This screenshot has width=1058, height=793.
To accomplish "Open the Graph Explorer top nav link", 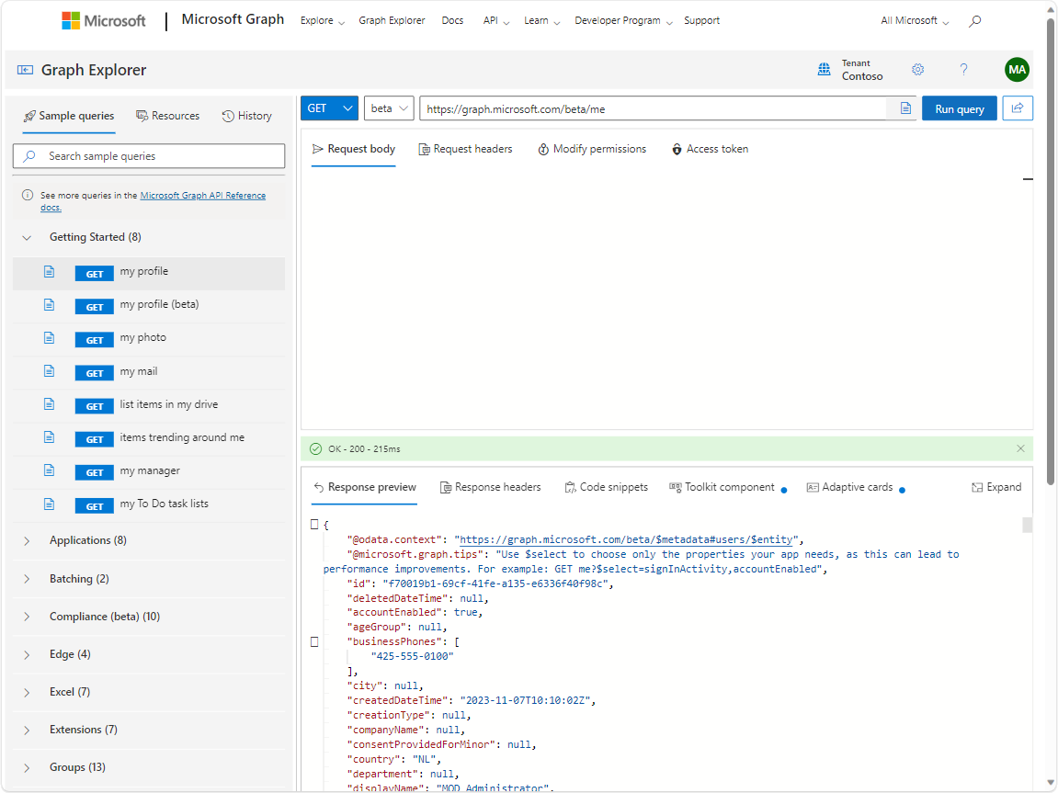I will pyautogui.click(x=392, y=21).
